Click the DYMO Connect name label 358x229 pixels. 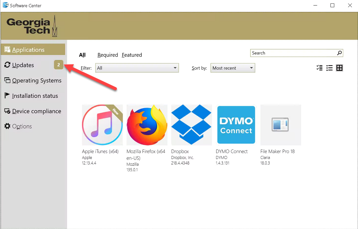click(x=232, y=151)
